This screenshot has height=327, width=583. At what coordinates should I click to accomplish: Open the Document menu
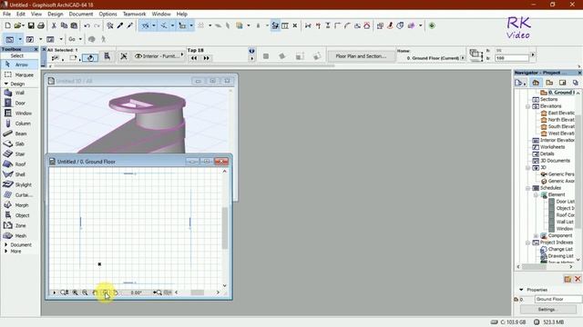(x=81, y=14)
